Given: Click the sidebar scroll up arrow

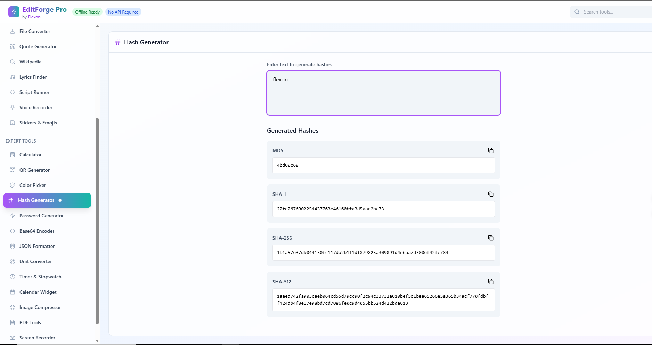Looking at the screenshot, I should [97, 26].
